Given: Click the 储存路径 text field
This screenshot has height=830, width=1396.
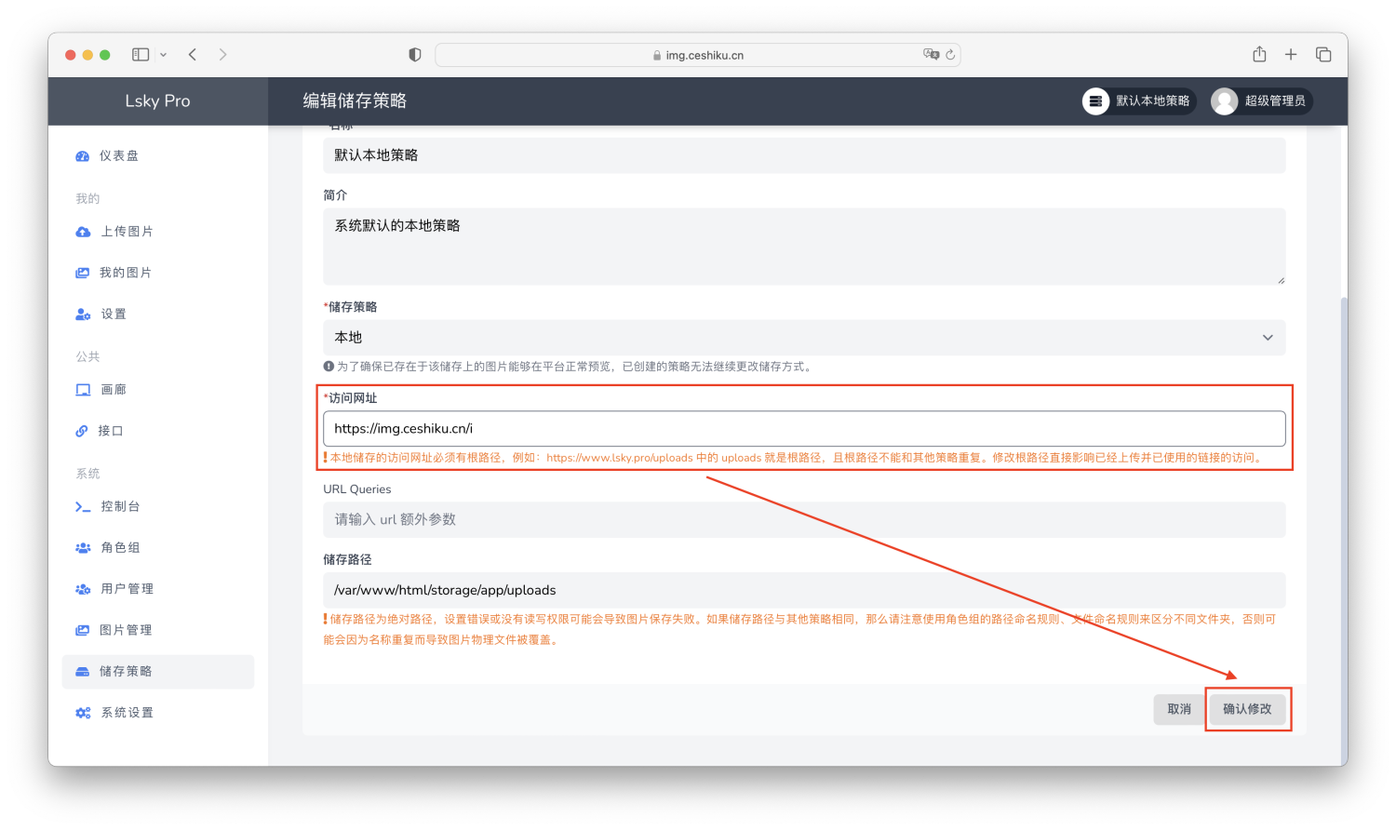Looking at the screenshot, I should coord(804,590).
